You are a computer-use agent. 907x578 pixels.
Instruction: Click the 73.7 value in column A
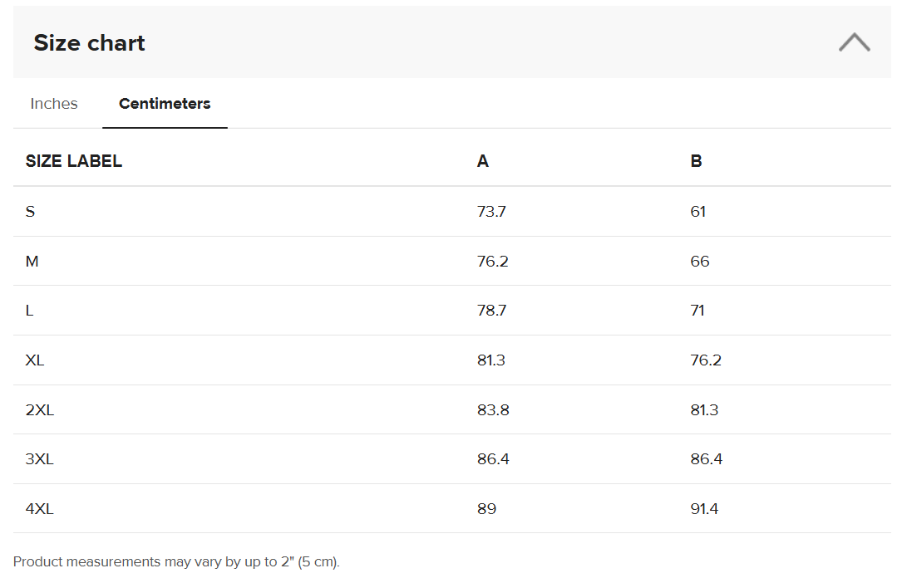(x=491, y=212)
